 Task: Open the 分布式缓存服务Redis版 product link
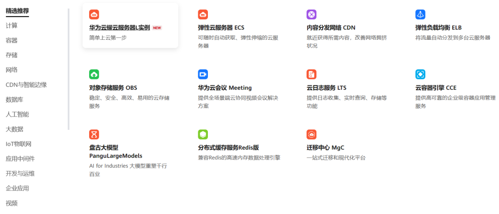point(229,148)
